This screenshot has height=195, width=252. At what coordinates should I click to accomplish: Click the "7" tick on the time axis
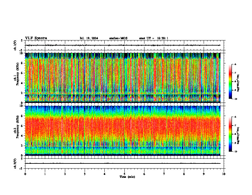[x=164, y=174]
